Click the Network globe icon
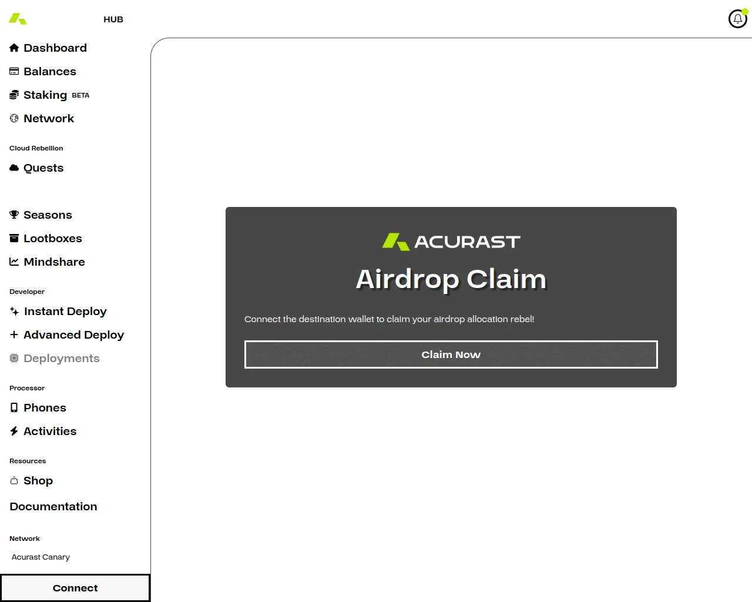The height and width of the screenshot is (602, 752). tap(14, 118)
